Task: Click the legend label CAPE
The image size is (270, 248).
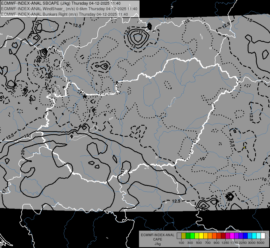Action: (x=157, y=239)
